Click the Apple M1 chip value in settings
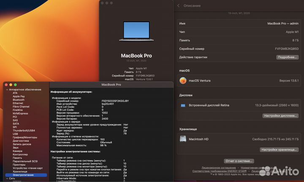Image resolution: width=304 pixels, height=182 pixels. pyautogui.click(x=292, y=32)
